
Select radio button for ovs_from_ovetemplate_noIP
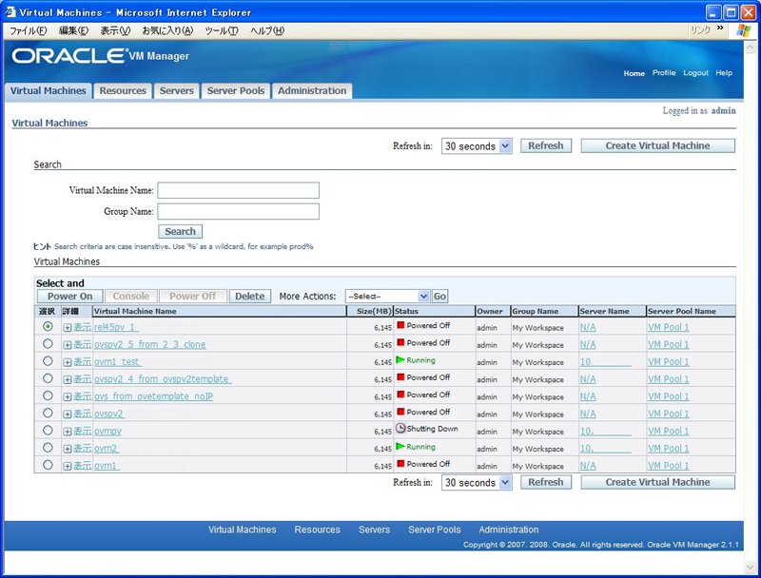pyautogui.click(x=48, y=395)
